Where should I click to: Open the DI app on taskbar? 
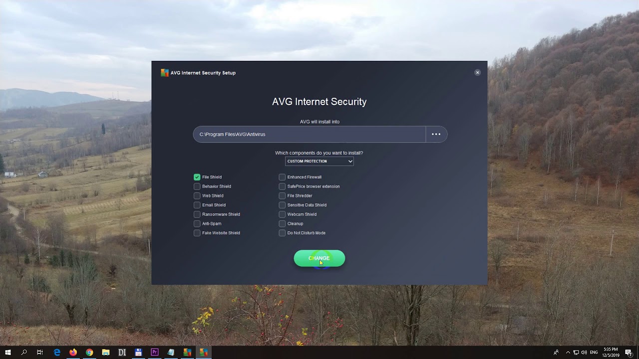[x=122, y=352]
